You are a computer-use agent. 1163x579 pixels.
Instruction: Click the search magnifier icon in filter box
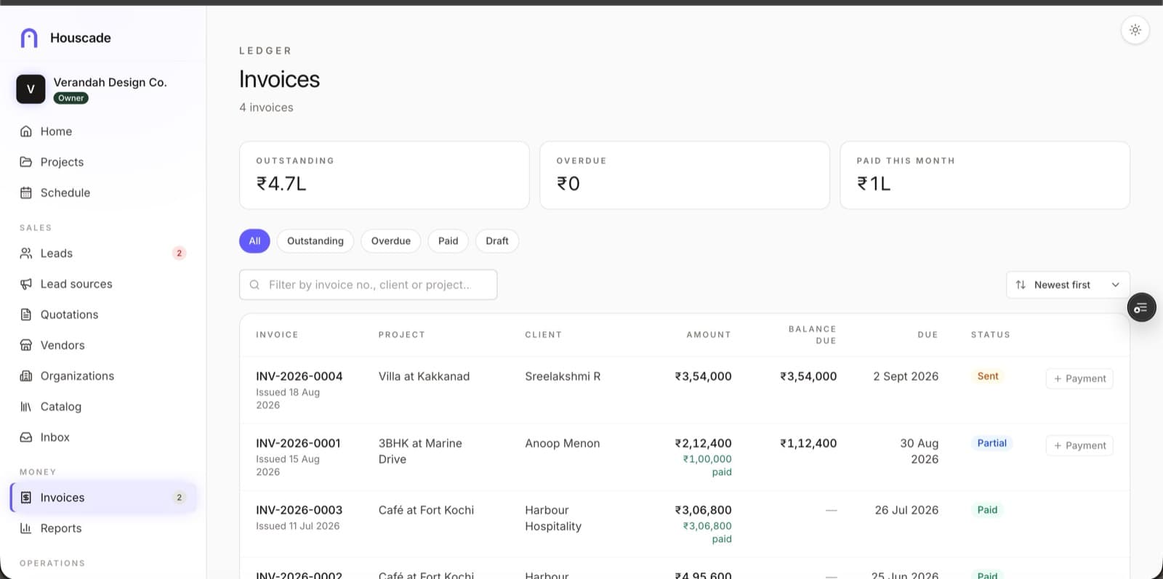click(x=254, y=285)
